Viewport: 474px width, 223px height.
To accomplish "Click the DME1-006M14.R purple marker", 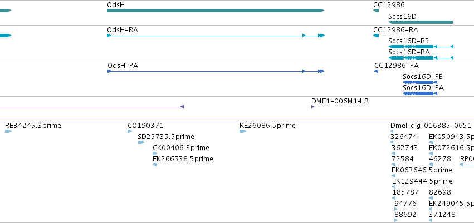I will 313,107.
